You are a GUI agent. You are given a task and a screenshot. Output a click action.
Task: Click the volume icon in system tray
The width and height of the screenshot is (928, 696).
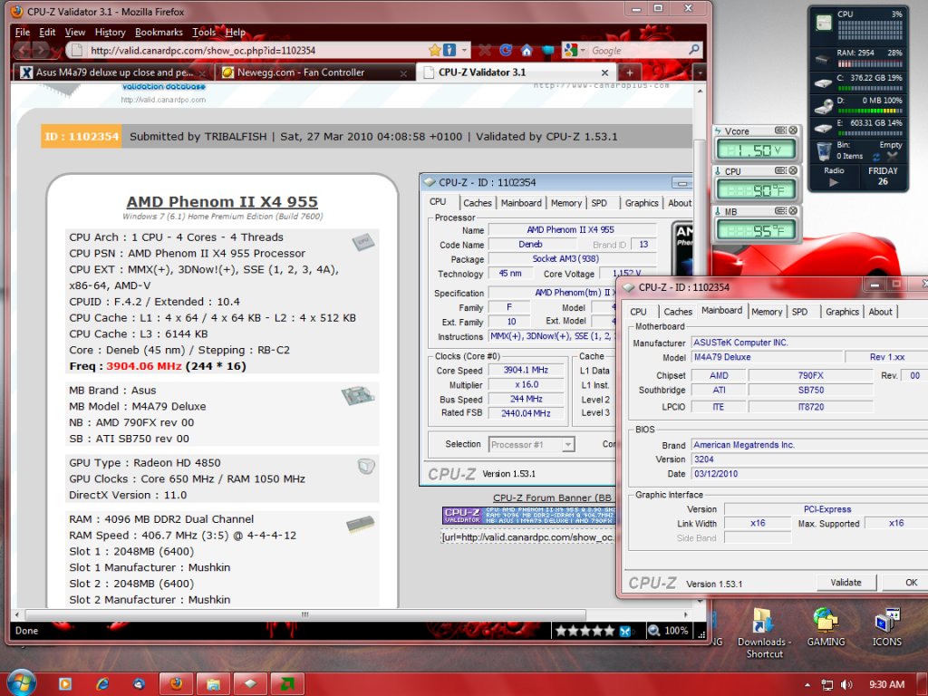845,684
